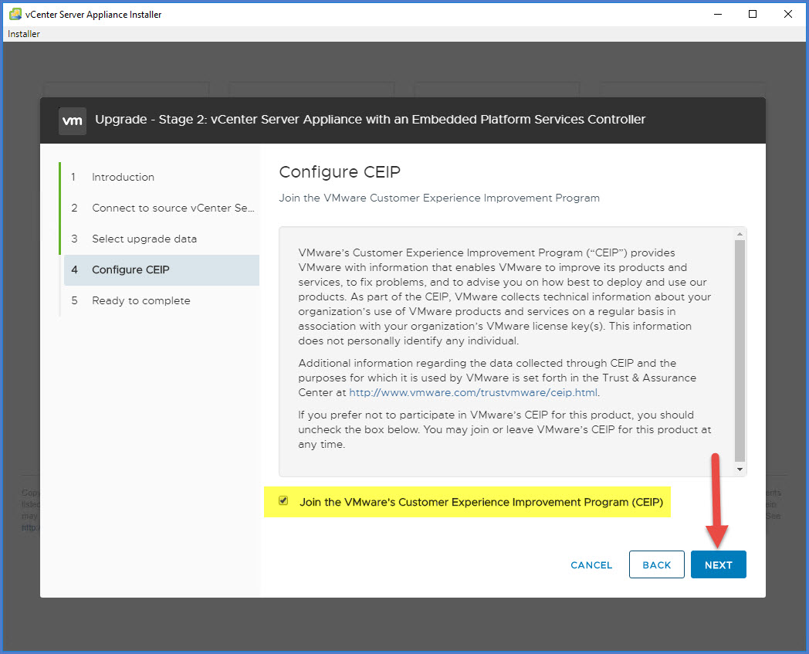
Task: Open the Installer menu
Action: [24, 34]
